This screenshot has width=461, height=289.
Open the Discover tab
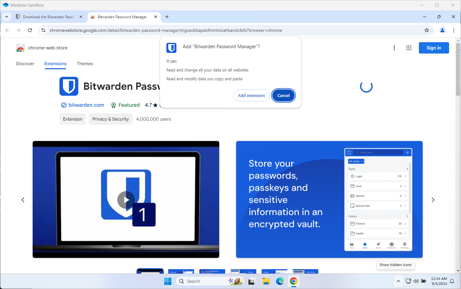[25, 64]
